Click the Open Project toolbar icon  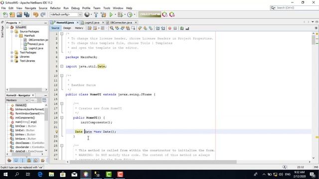pos(19,14)
